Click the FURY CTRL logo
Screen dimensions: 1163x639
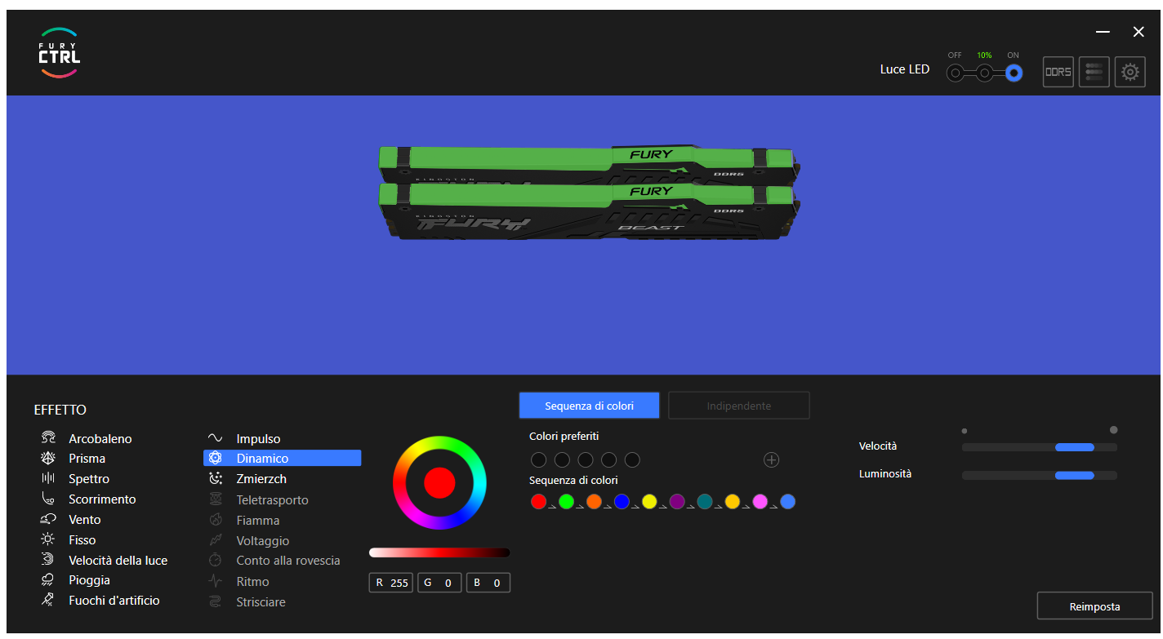(x=60, y=53)
